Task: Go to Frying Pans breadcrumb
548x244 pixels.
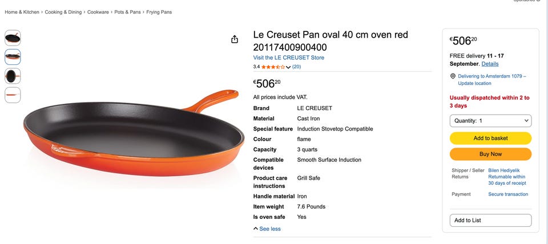Action: tap(159, 12)
